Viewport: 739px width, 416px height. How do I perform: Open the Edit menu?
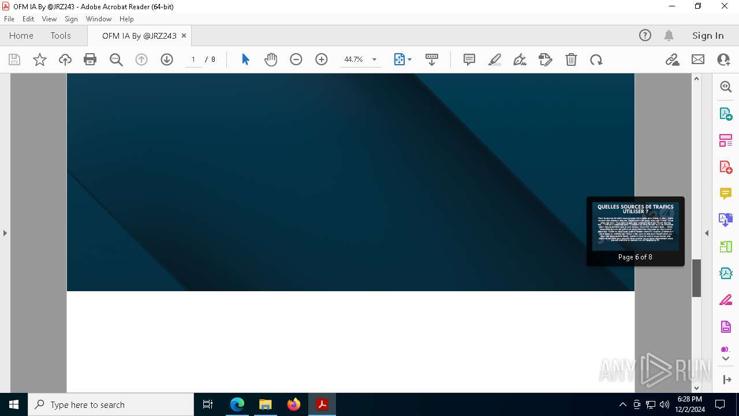(x=28, y=19)
